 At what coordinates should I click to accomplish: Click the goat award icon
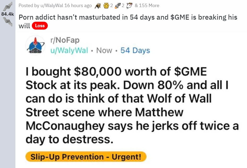(129, 6)
